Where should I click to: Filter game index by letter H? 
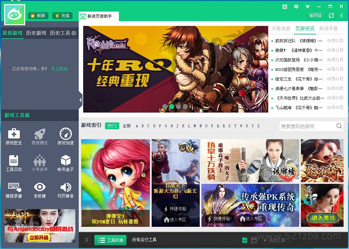172,126
